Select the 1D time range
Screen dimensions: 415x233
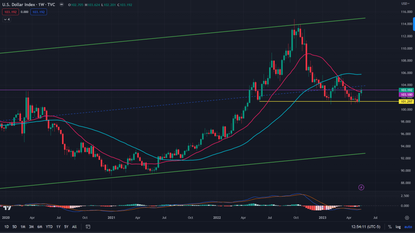point(6,227)
